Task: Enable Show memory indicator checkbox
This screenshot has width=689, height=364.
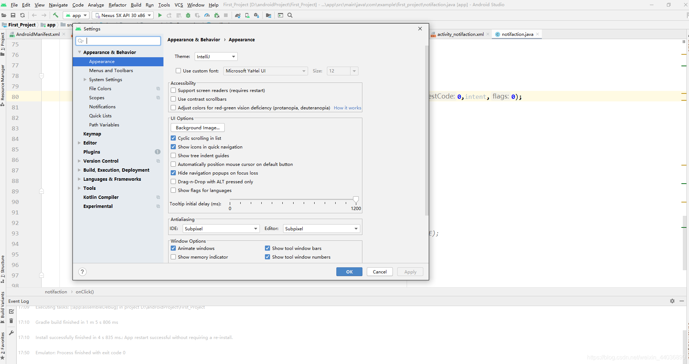Action: [173, 257]
